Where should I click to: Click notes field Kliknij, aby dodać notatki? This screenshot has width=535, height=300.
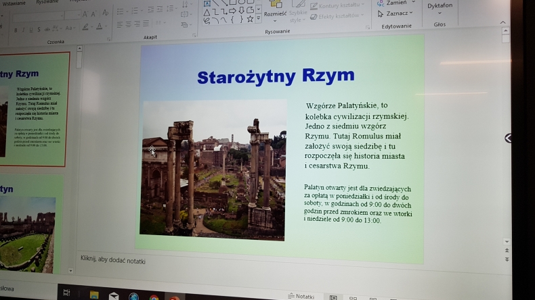pos(113,260)
